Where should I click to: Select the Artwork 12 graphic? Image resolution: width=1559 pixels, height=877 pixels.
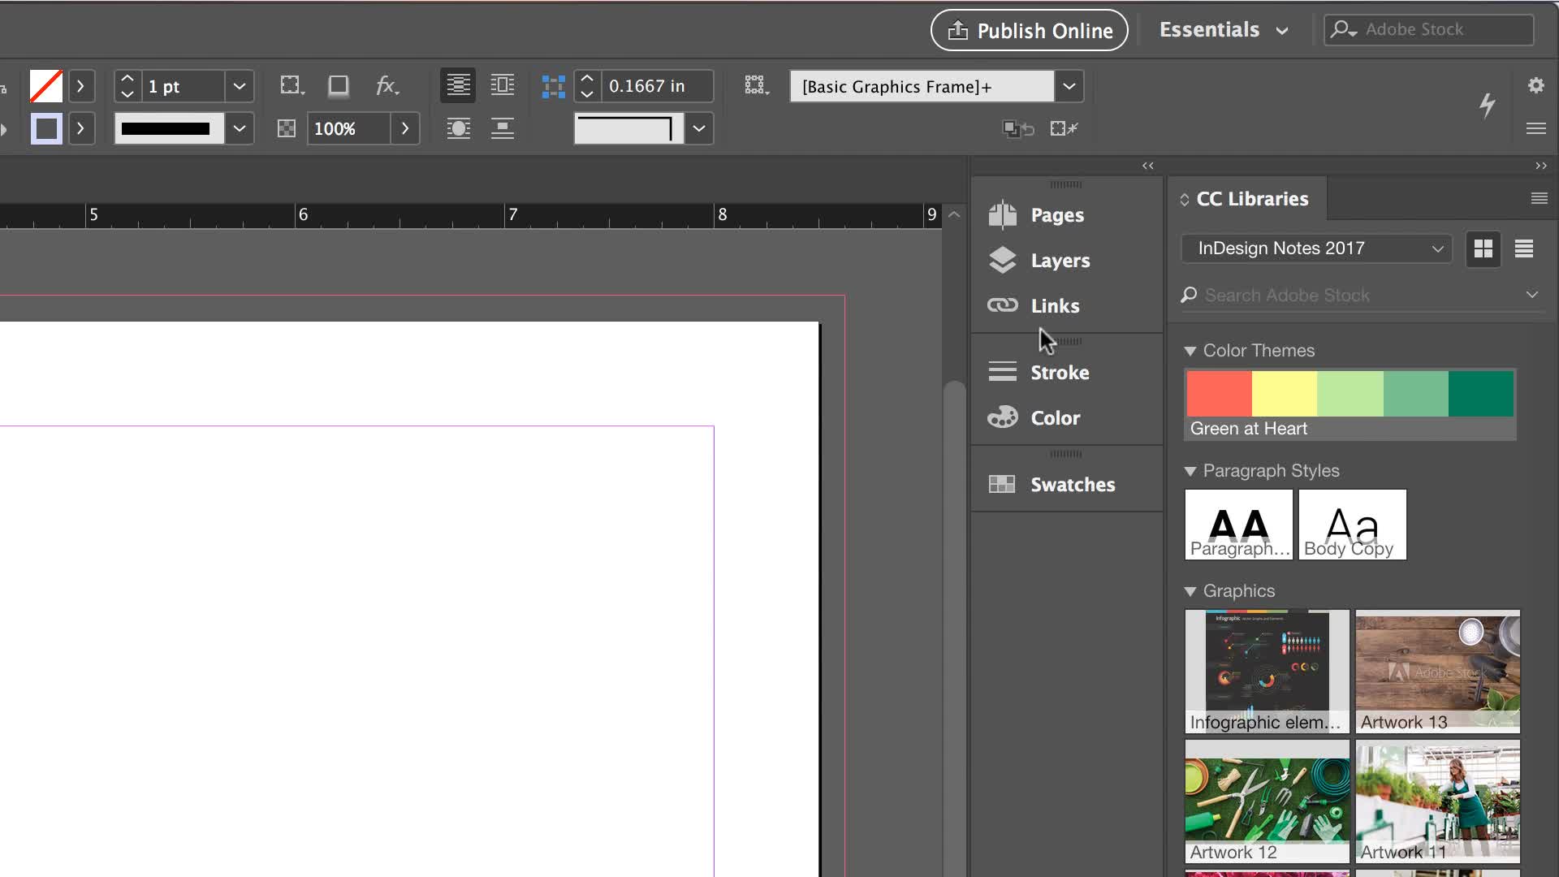click(x=1267, y=801)
